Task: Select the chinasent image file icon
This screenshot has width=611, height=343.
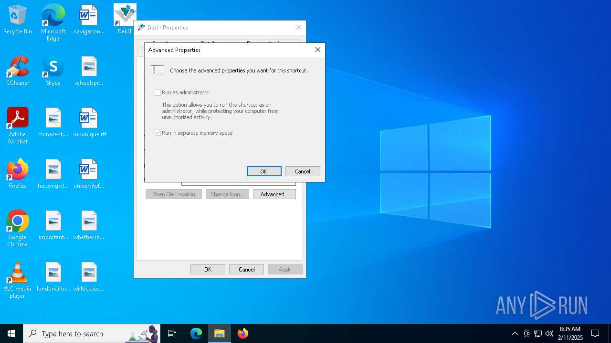Action: pos(53,123)
